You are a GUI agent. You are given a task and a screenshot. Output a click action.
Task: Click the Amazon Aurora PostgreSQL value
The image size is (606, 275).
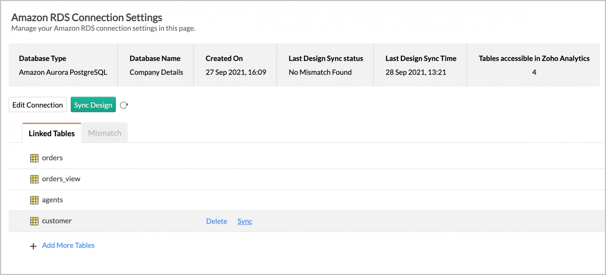[x=63, y=72]
